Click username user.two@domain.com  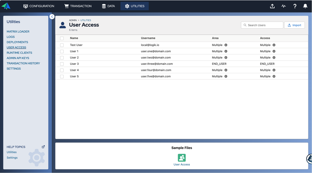click(x=156, y=57)
